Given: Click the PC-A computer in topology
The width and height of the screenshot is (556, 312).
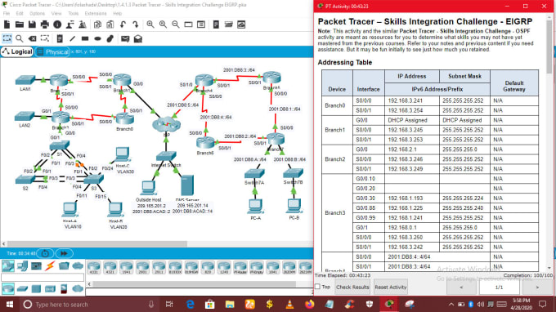Looking at the screenshot, I should click(x=255, y=206).
